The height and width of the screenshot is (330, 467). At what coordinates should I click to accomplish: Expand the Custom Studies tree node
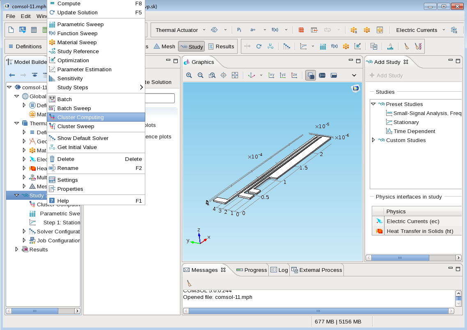click(373, 140)
